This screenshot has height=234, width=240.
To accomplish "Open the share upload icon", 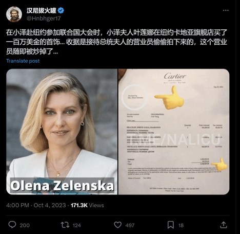I will click(x=223, y=225).
